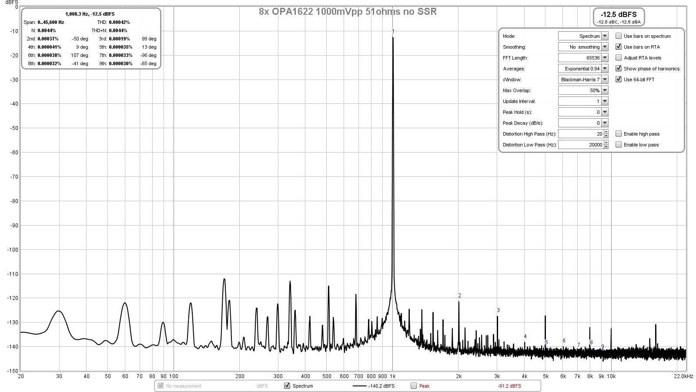Open the Peak Hold (s) dropdown
The height and width of the screenshot is (392, 696).
pos(583,112)
